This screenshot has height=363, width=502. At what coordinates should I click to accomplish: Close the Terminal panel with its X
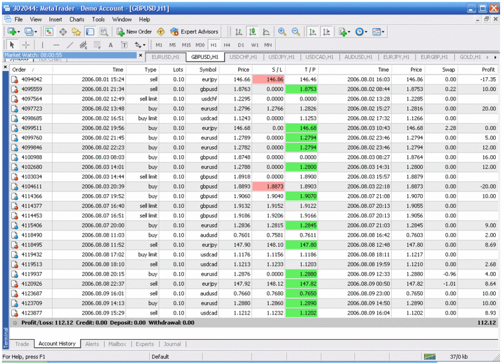[x=5, y=67]
